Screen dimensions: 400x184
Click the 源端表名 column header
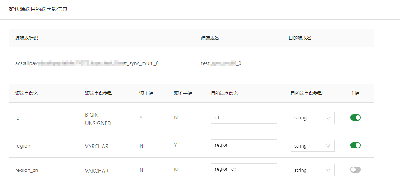click(x=210, y=38)
